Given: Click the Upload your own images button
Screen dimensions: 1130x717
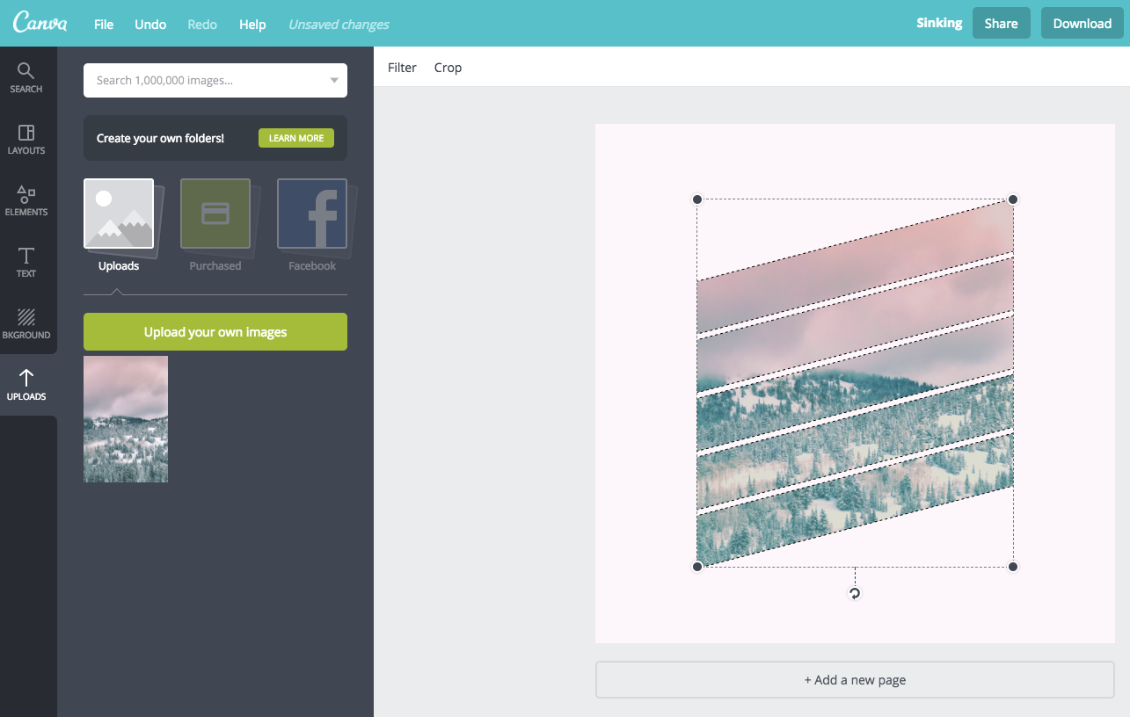Looking at the screenshot, I should coord(215,331).
